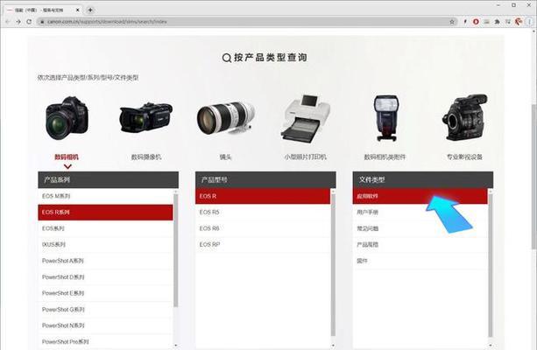
Task: Click the product series list scrollbar
Action: 176,250
